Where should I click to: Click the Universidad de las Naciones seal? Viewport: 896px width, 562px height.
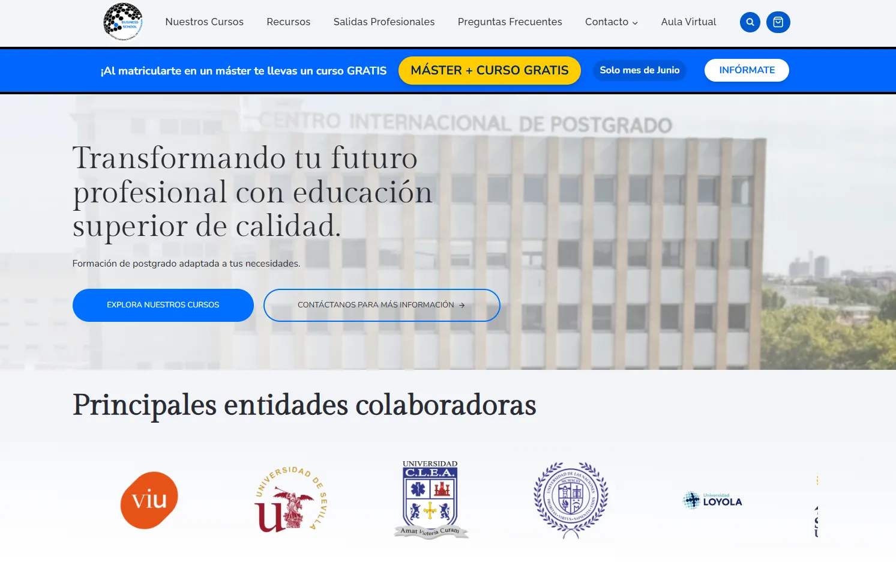pos(571,500)
